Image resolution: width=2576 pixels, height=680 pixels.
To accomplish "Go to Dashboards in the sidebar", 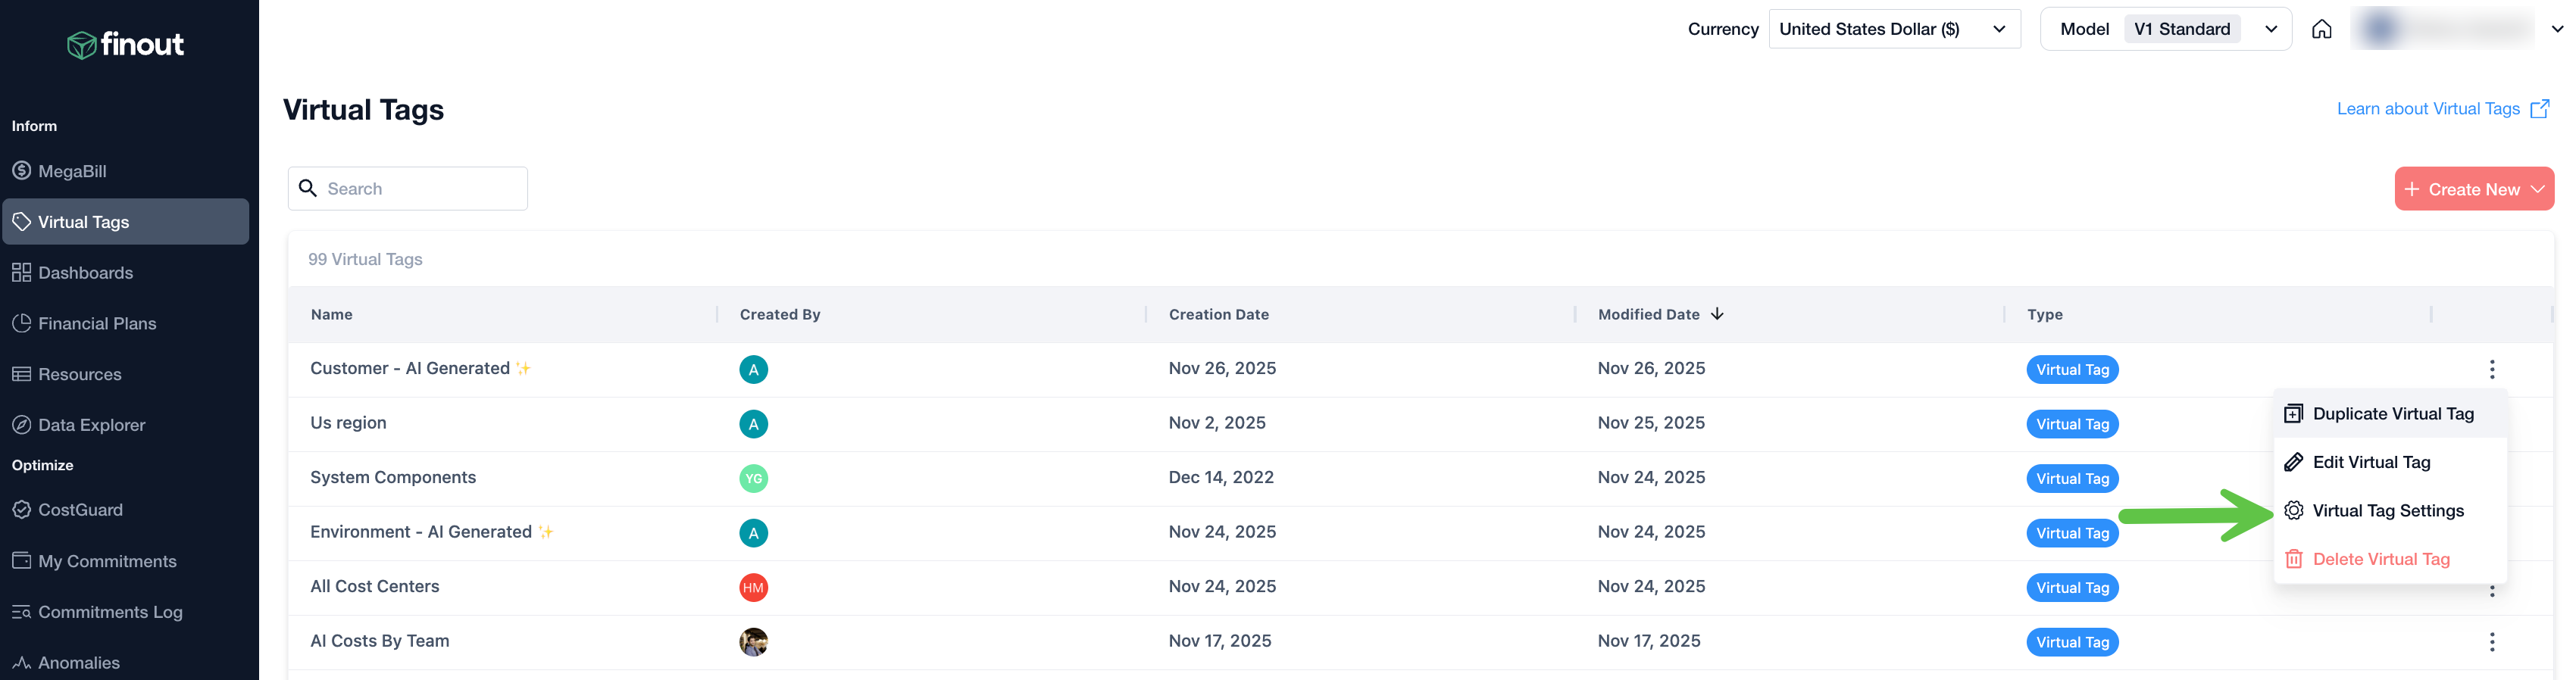I will (85, 273).
